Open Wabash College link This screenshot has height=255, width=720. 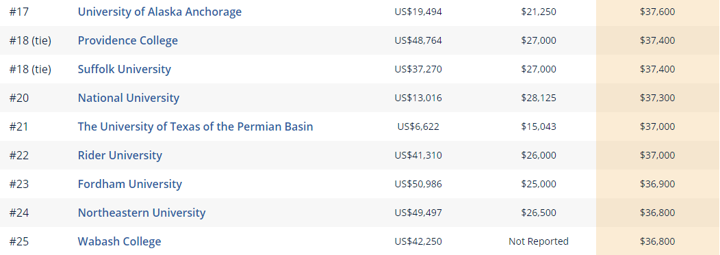click(119, 242)
